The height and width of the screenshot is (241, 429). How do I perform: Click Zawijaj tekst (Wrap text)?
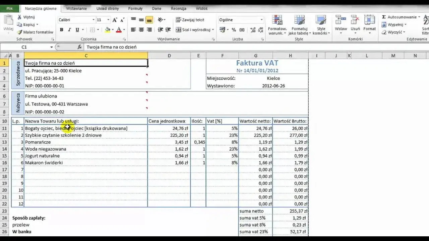pos(190,20)
